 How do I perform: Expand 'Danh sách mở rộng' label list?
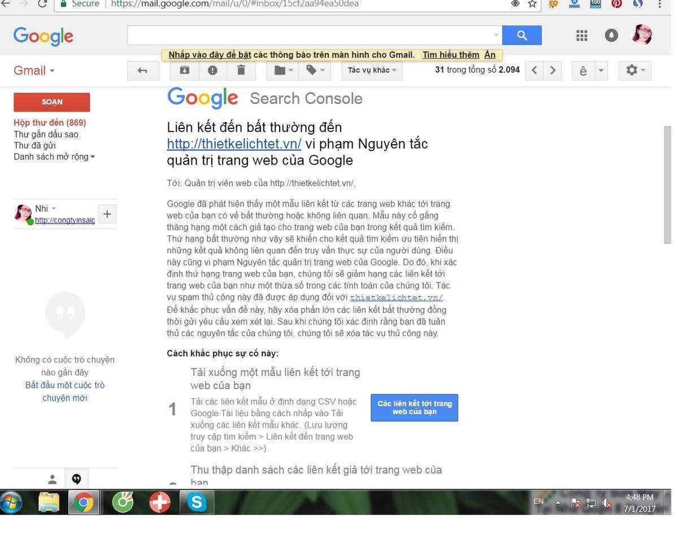pyautogui.click(x=54, y=157)
